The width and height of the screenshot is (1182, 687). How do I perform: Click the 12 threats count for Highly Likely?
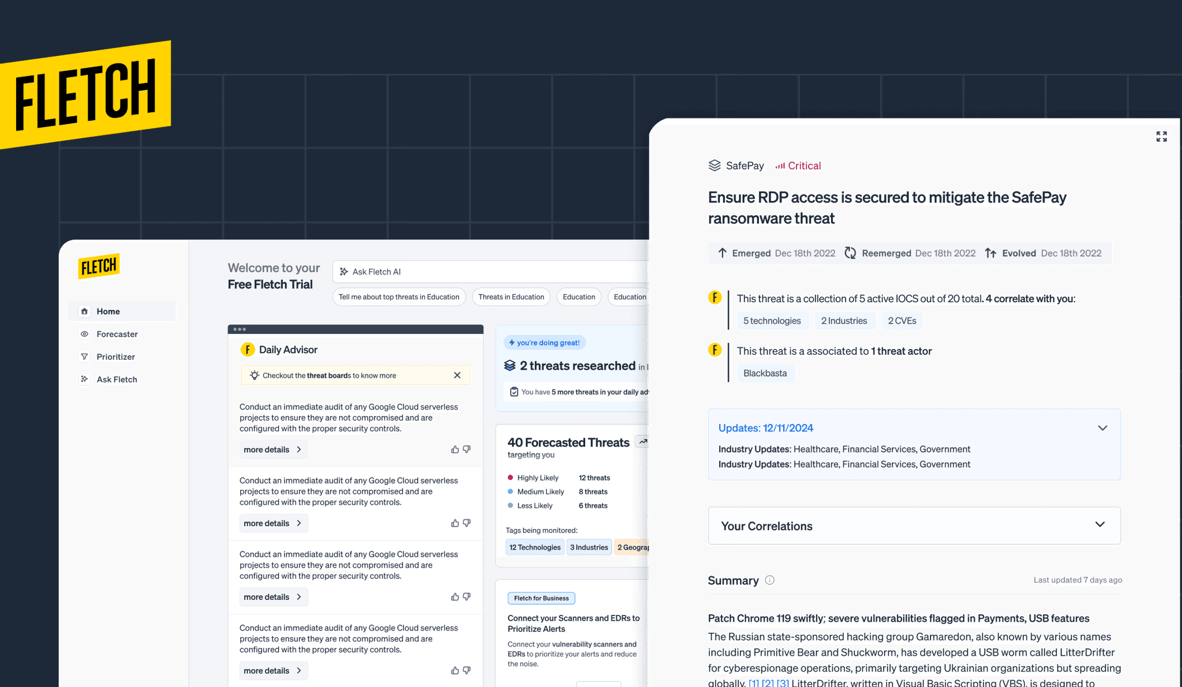[594, 478]
